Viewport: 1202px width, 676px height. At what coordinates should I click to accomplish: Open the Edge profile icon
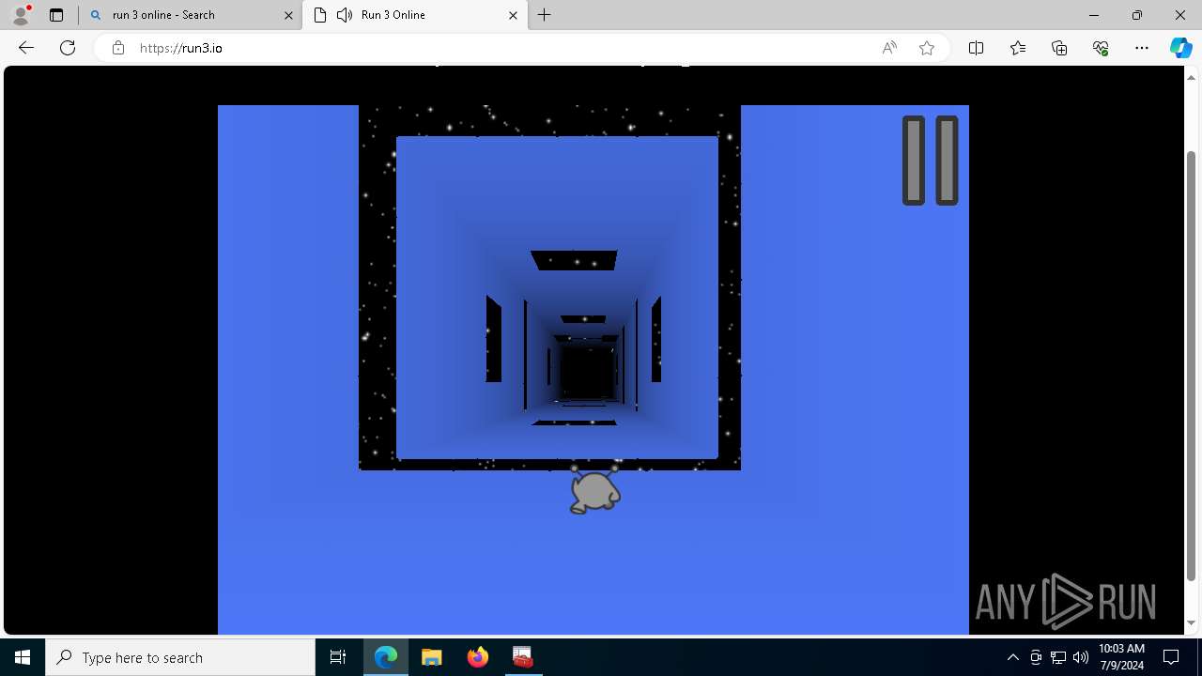click(x=20, y=15)
